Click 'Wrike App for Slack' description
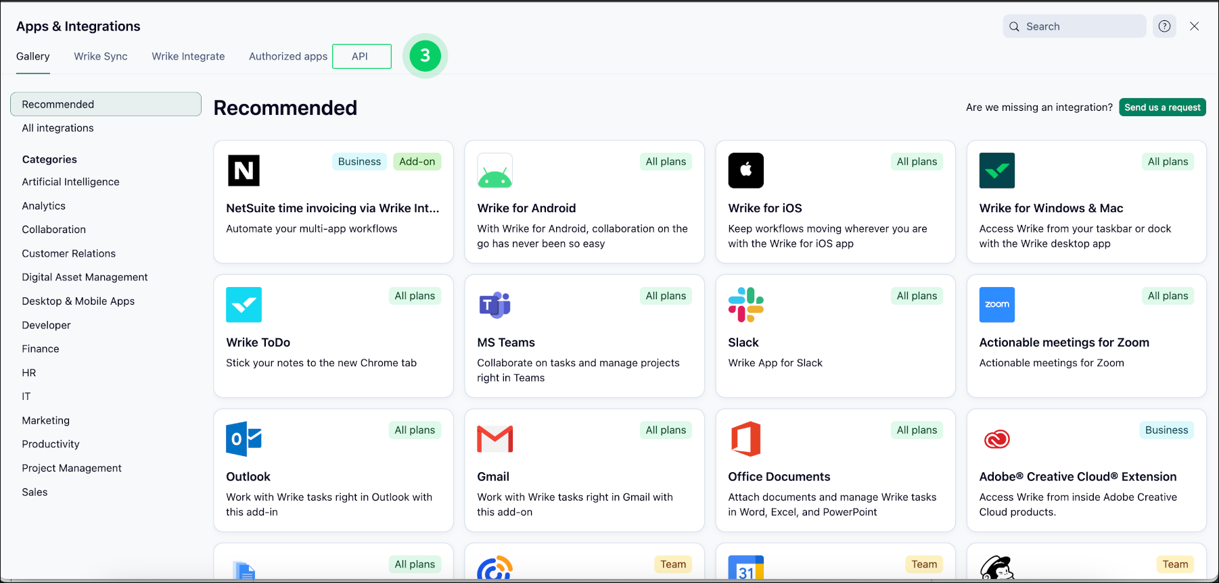 pyautogui.click(x=775, y=363)
